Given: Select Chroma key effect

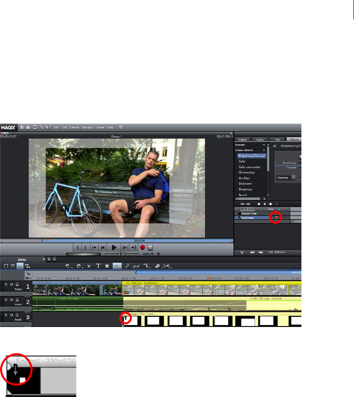Looking at the screenshot, I should (x=247, y=172).
